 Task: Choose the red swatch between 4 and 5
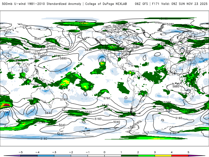[x=180, y=156]
